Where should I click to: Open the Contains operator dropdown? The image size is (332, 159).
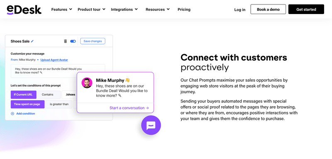49,95
